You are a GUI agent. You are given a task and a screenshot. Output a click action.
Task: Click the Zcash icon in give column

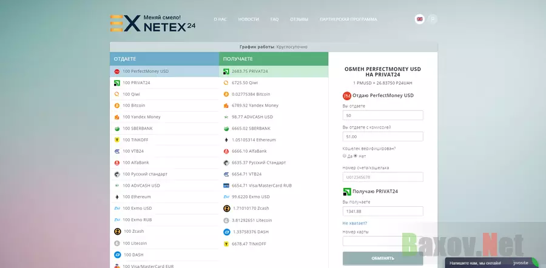117,232
